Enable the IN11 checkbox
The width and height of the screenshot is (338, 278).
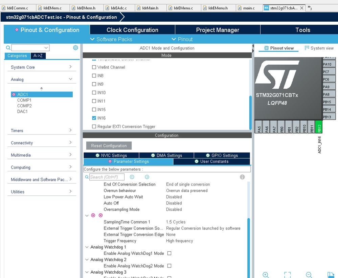coord(94,101)
